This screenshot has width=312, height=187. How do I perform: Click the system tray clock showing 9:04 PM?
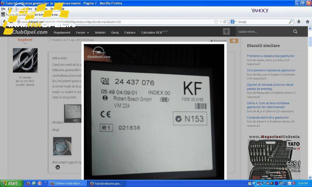pos(303,183)
